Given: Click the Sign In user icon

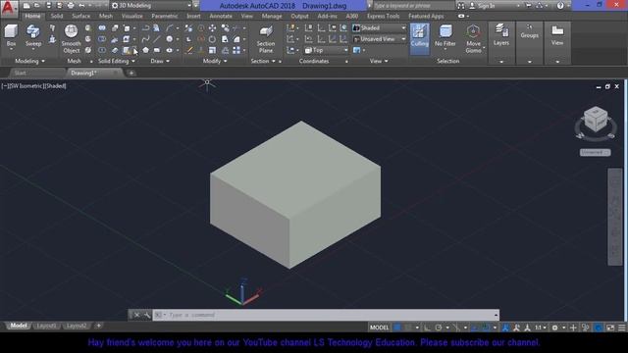Looking at the screenshot, I should click(472, 6).
